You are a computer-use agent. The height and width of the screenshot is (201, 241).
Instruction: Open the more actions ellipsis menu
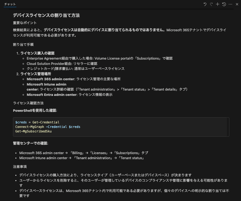[230, 4]
